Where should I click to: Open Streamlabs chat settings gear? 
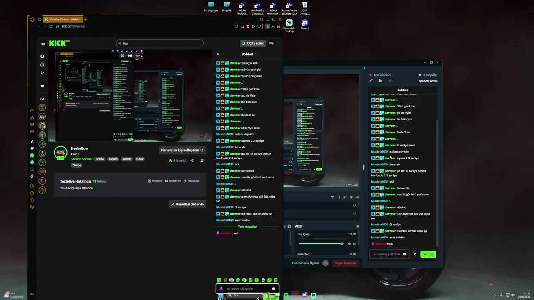pyautogui.click(x=415, y=254)
